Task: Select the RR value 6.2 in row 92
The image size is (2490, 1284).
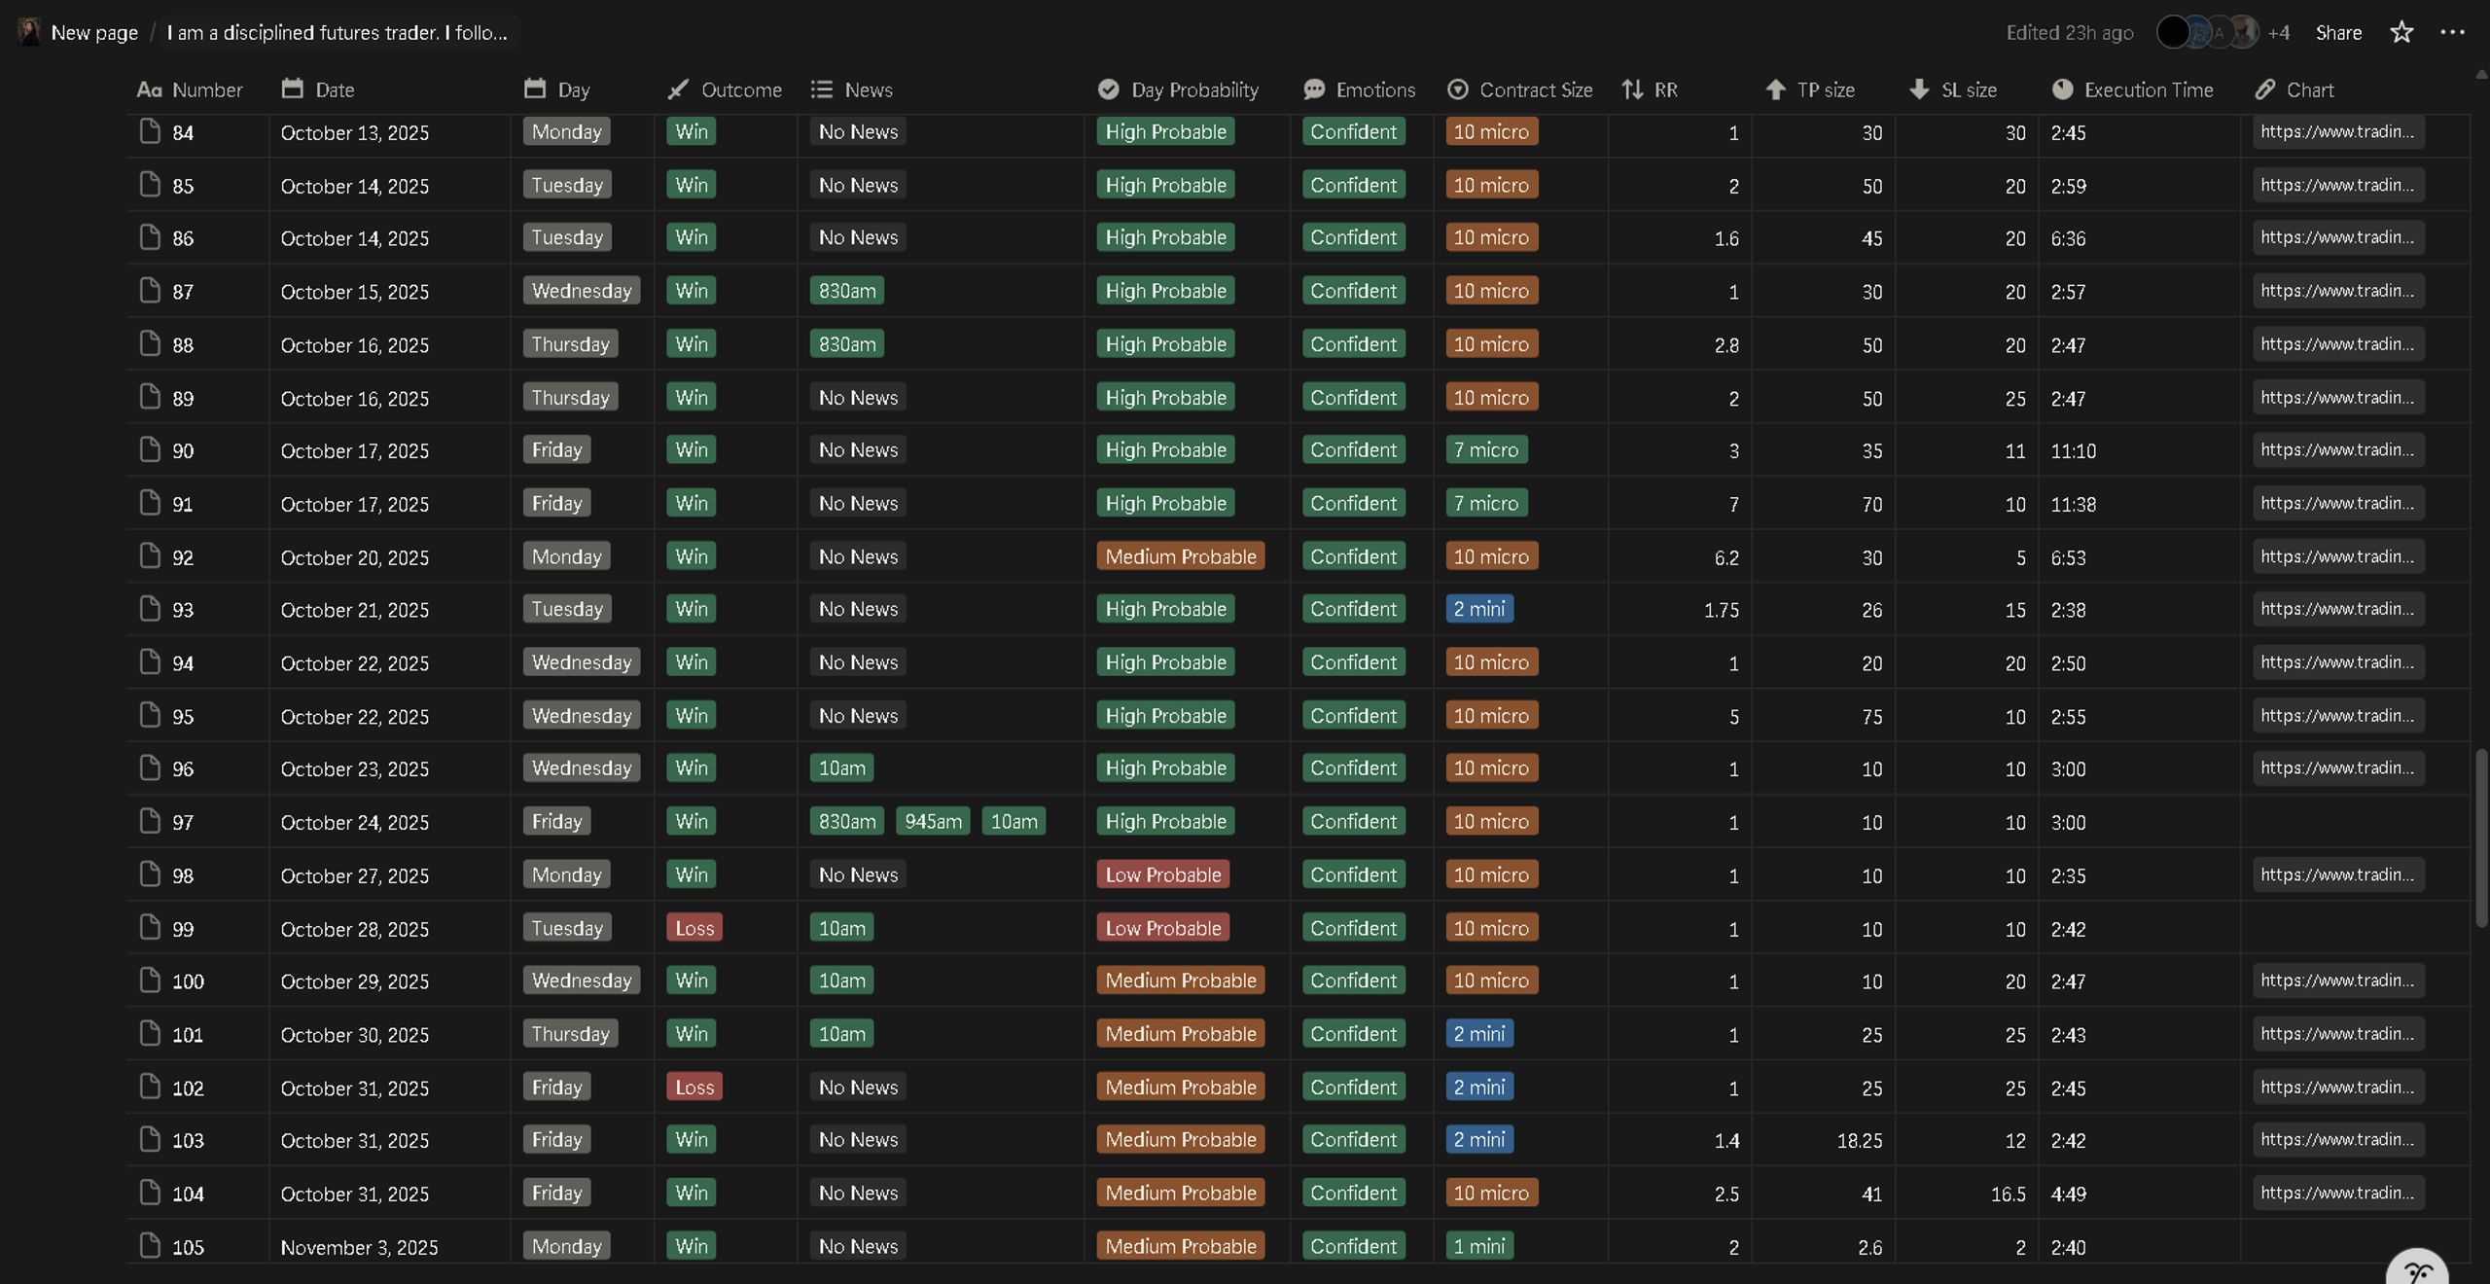Action: point(1726,557)
